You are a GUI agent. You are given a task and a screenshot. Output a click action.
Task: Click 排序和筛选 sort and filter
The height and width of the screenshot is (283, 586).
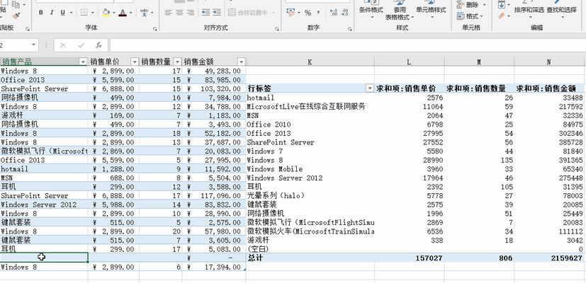point(529,10)
